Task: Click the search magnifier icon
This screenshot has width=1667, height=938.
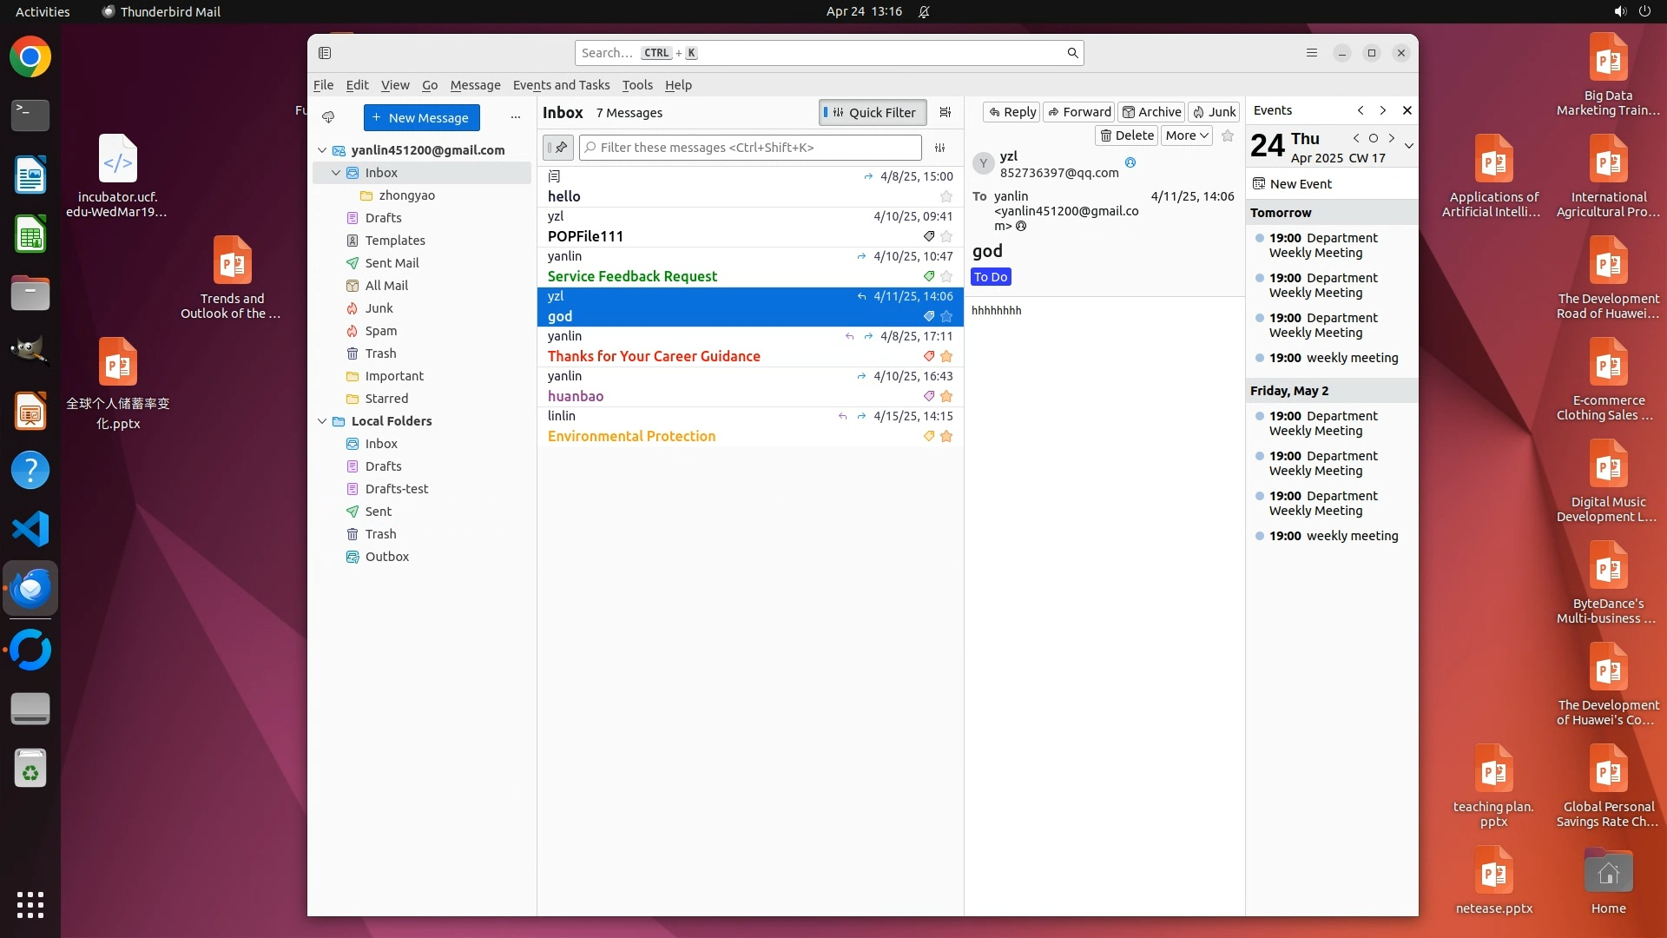Action: point(1072,53)
